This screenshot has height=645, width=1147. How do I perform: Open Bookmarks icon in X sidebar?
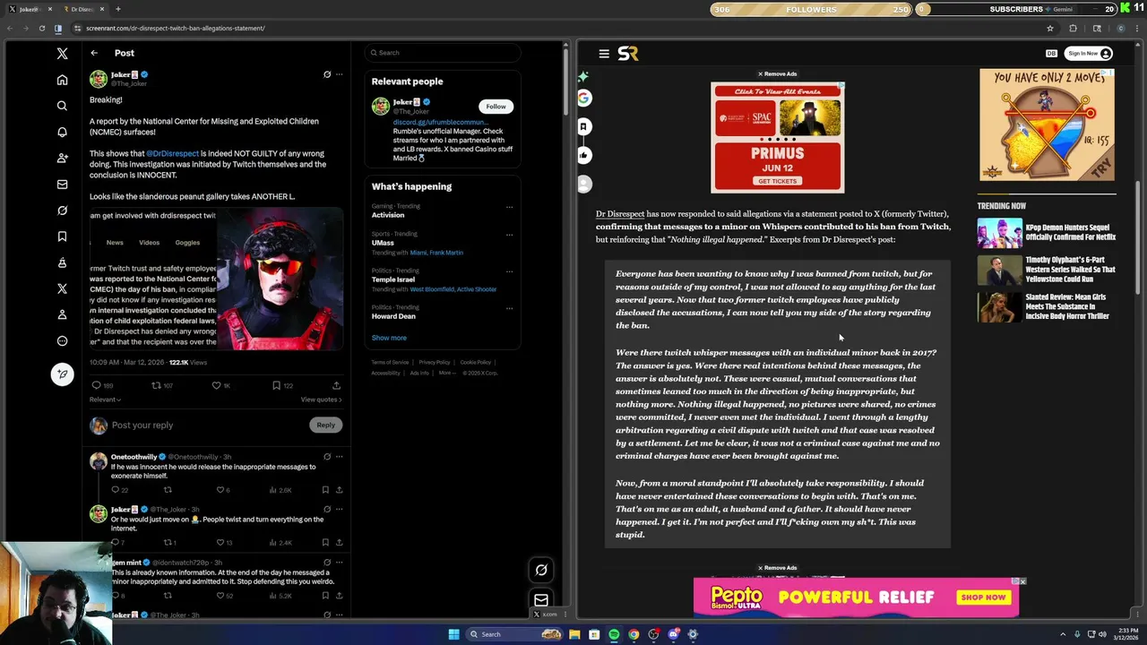pos(62,236)
